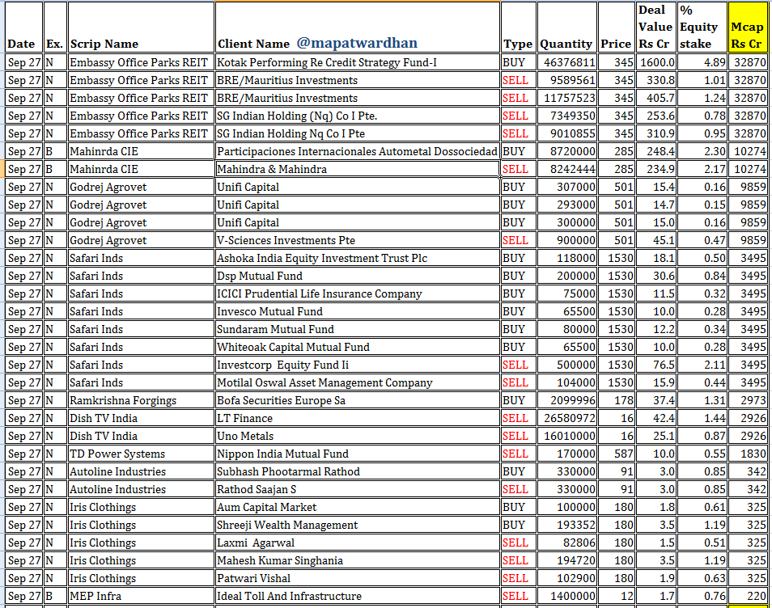Viewport: 772px width, 608px height.
Task: Select quantity 26580972 cell
Action: (x=566, y=418)
